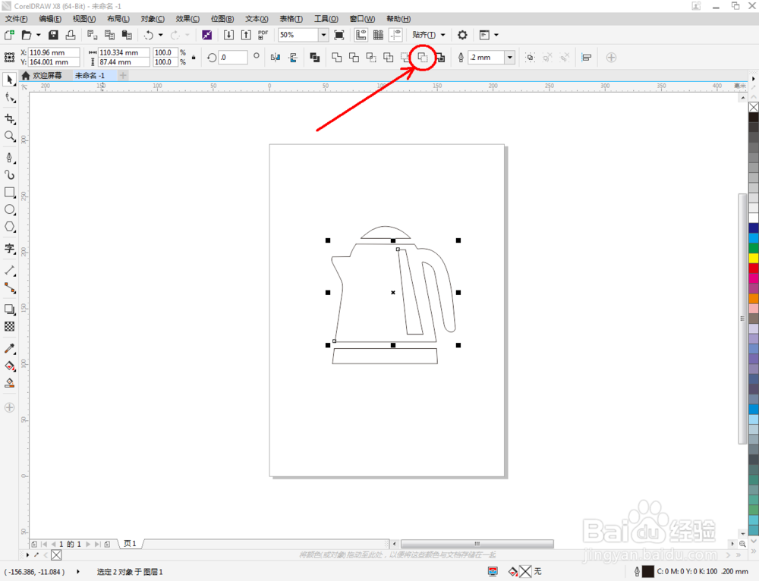
Task: Toggle grid display
Action: pos(378,35)
